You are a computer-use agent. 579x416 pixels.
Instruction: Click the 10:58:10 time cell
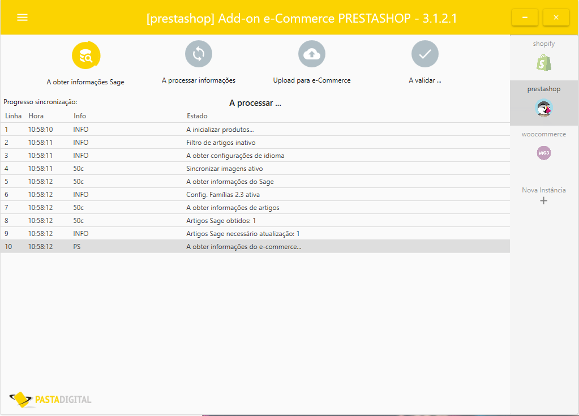pyautogui.click(x=41, y=130)
